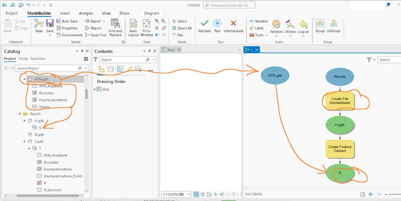Screen dimensions: 401x201
Task: Go to previous extent in the View group
Action: pyautogui.click(x=157, y=35)
